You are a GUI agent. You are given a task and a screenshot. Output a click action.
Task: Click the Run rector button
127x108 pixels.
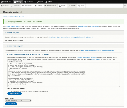[11, 104]
